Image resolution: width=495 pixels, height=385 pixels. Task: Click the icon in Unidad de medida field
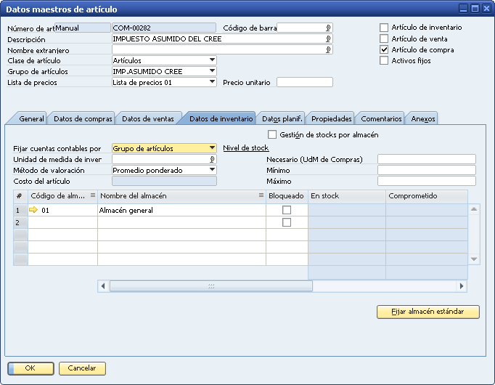212,159
